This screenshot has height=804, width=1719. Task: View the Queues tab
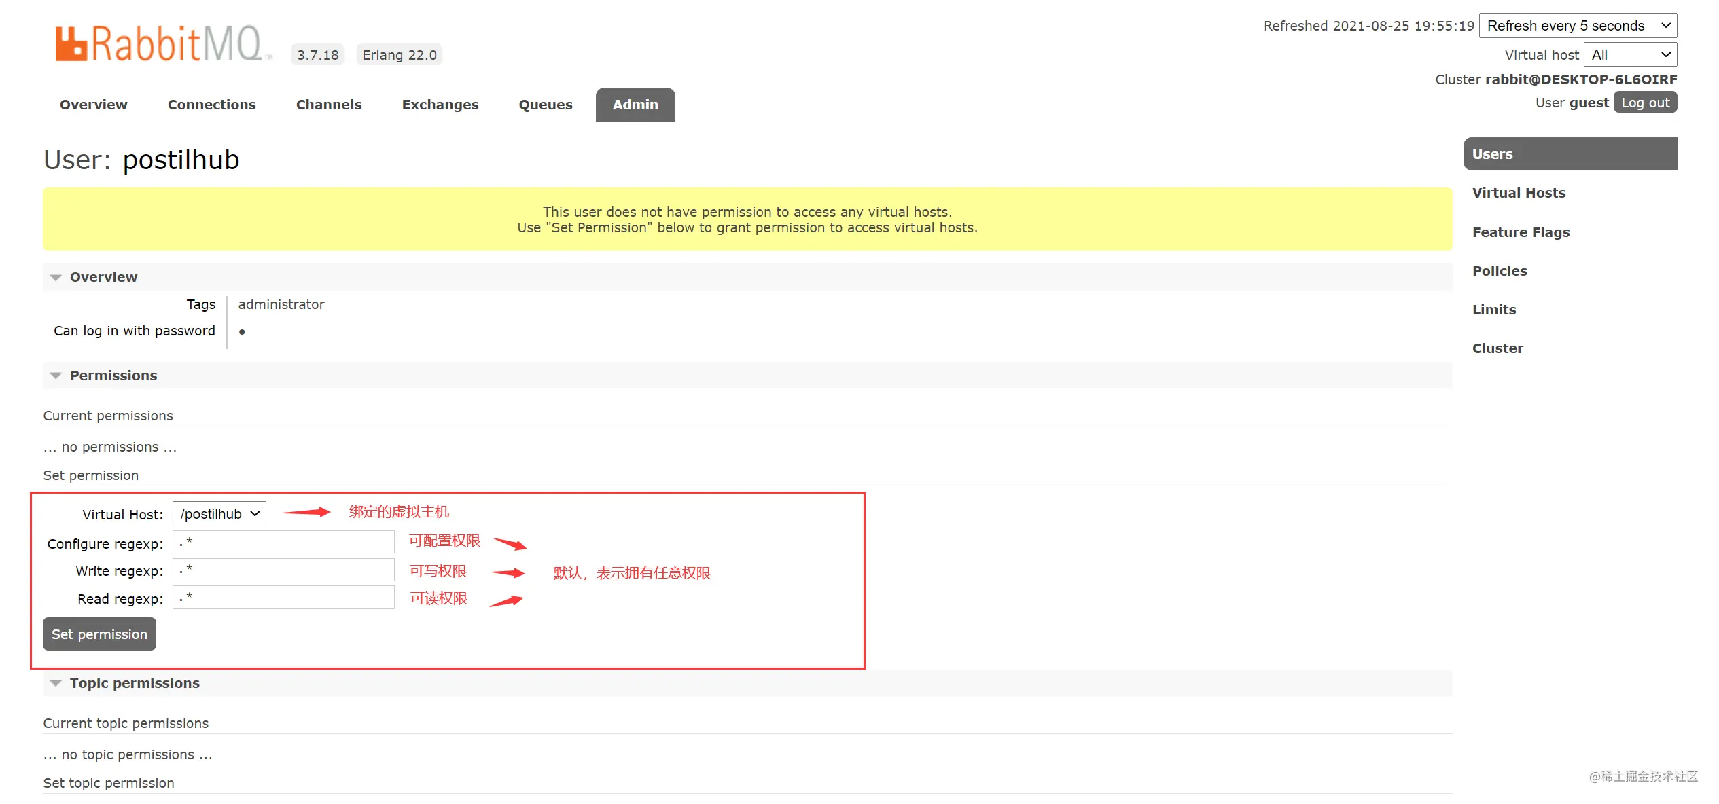pos(546,105)
